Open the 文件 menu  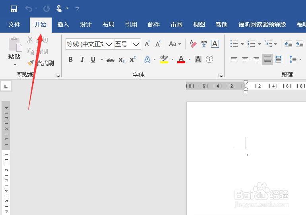tap(14, 25)
